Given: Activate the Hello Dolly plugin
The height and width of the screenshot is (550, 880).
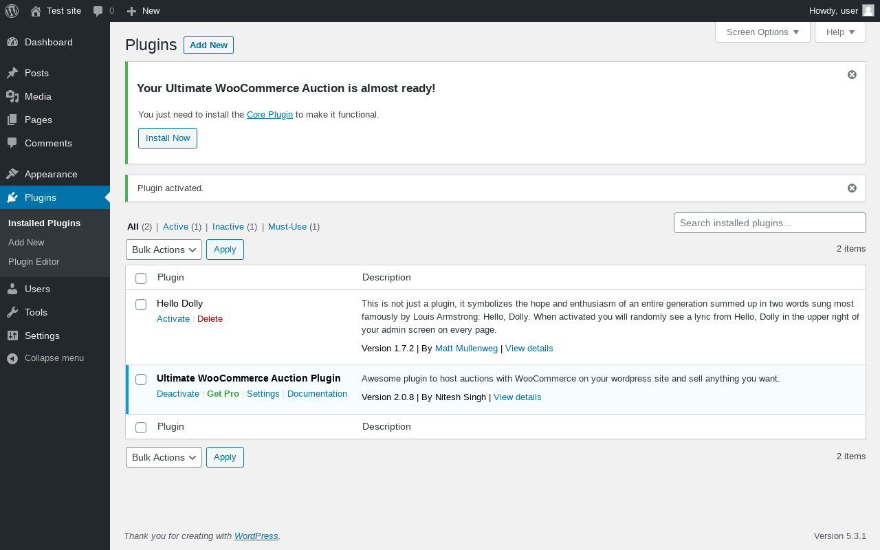Looking at the screenshot, I should pyautogui.click(x=173, y=318).
